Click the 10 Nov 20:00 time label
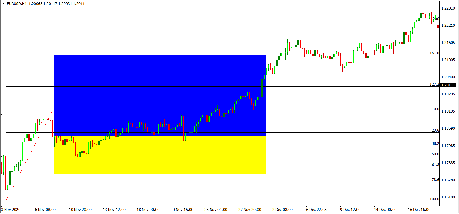 click(80, 210)
